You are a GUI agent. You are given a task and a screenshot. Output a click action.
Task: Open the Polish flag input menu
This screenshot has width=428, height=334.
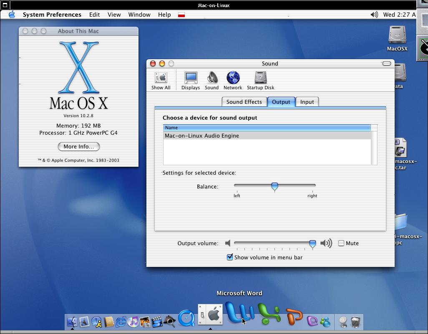click(181, 15)
